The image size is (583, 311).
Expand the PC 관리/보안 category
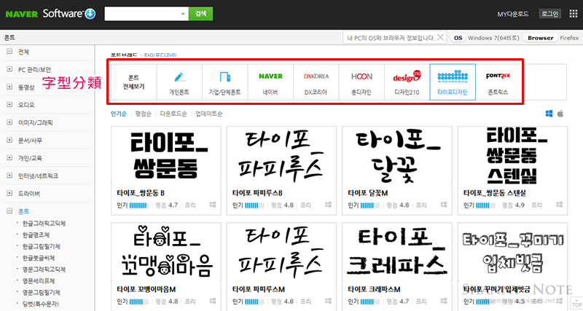[9, 69]
